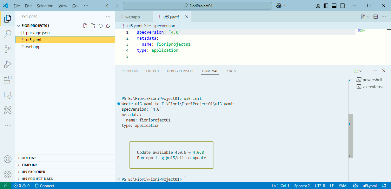Open the Remote Explorer view
The width and height of the screenshot is (391, 189).
click(x=7, y=95)
